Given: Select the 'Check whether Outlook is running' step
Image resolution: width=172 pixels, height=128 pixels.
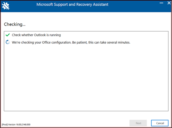Looking at the screenshot, I should [36, 35].
